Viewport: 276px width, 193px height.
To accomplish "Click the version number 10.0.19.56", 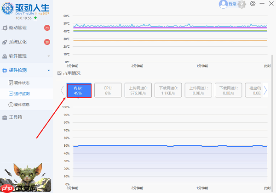I will point(23,18).
